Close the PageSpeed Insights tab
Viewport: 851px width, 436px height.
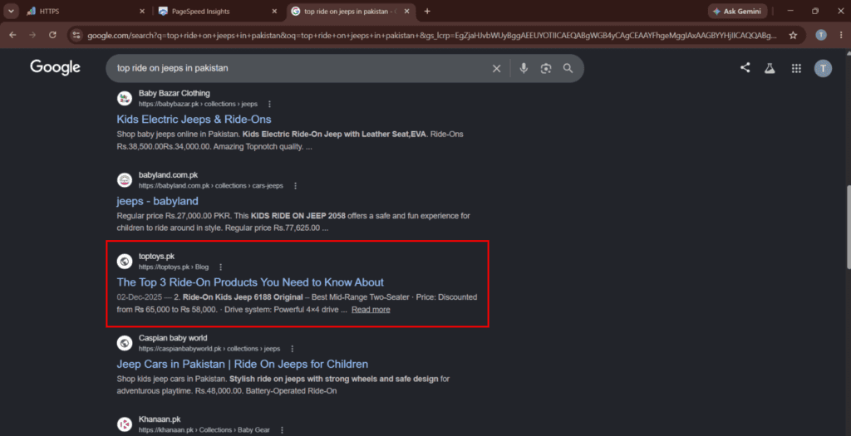274,11
